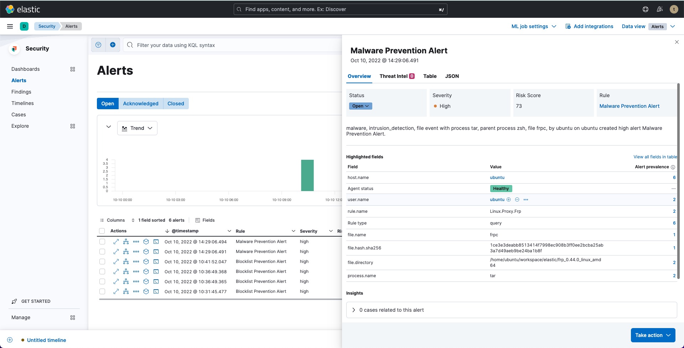Image resolution: width=684 pixels, height=348 pixels.
Task: Check the first alert row checkbox
Action: pos(102,242)
